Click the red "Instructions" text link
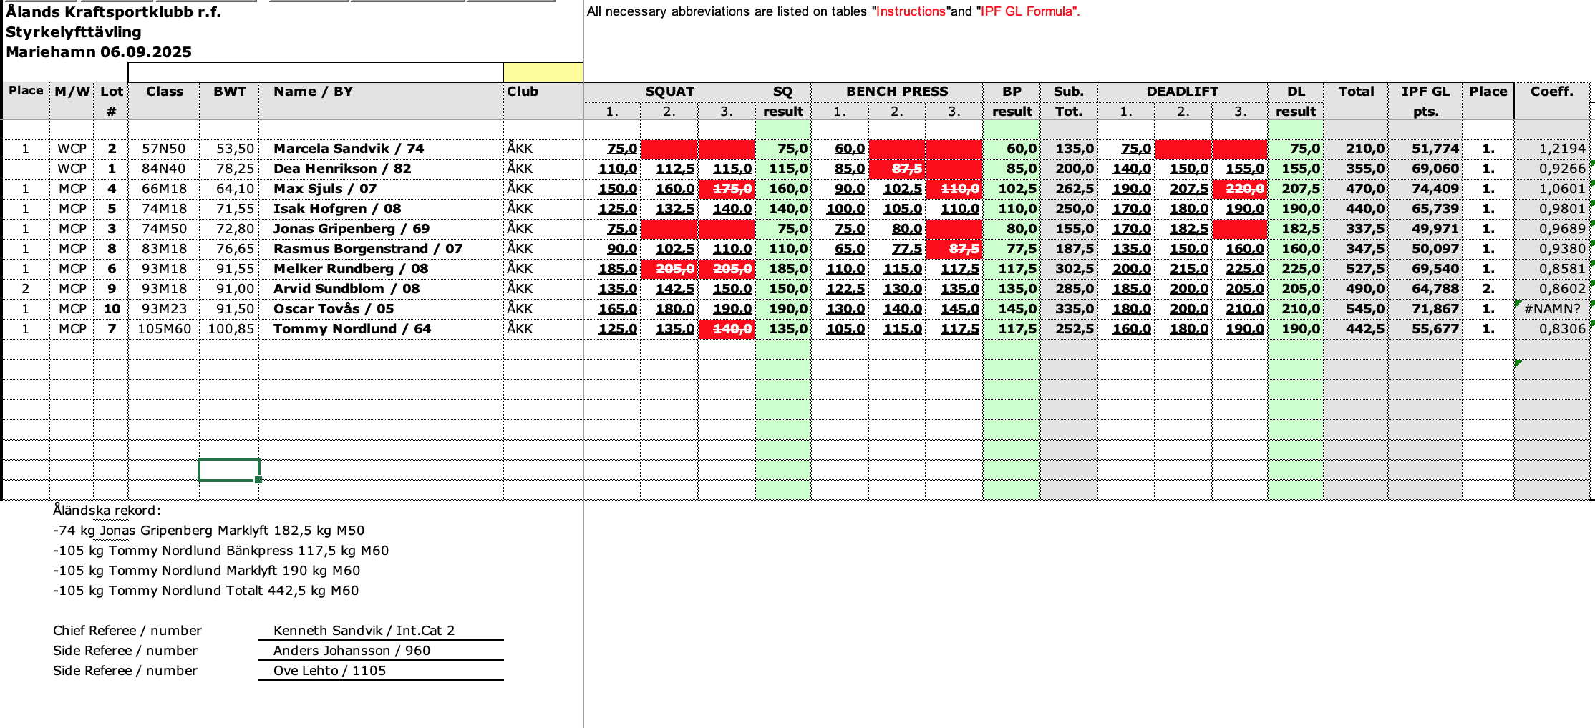The image size is (1595, 728). (911, 11)
